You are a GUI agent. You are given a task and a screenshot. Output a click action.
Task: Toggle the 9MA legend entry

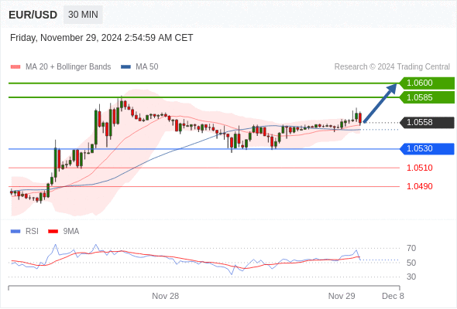[x=64, y=232]
